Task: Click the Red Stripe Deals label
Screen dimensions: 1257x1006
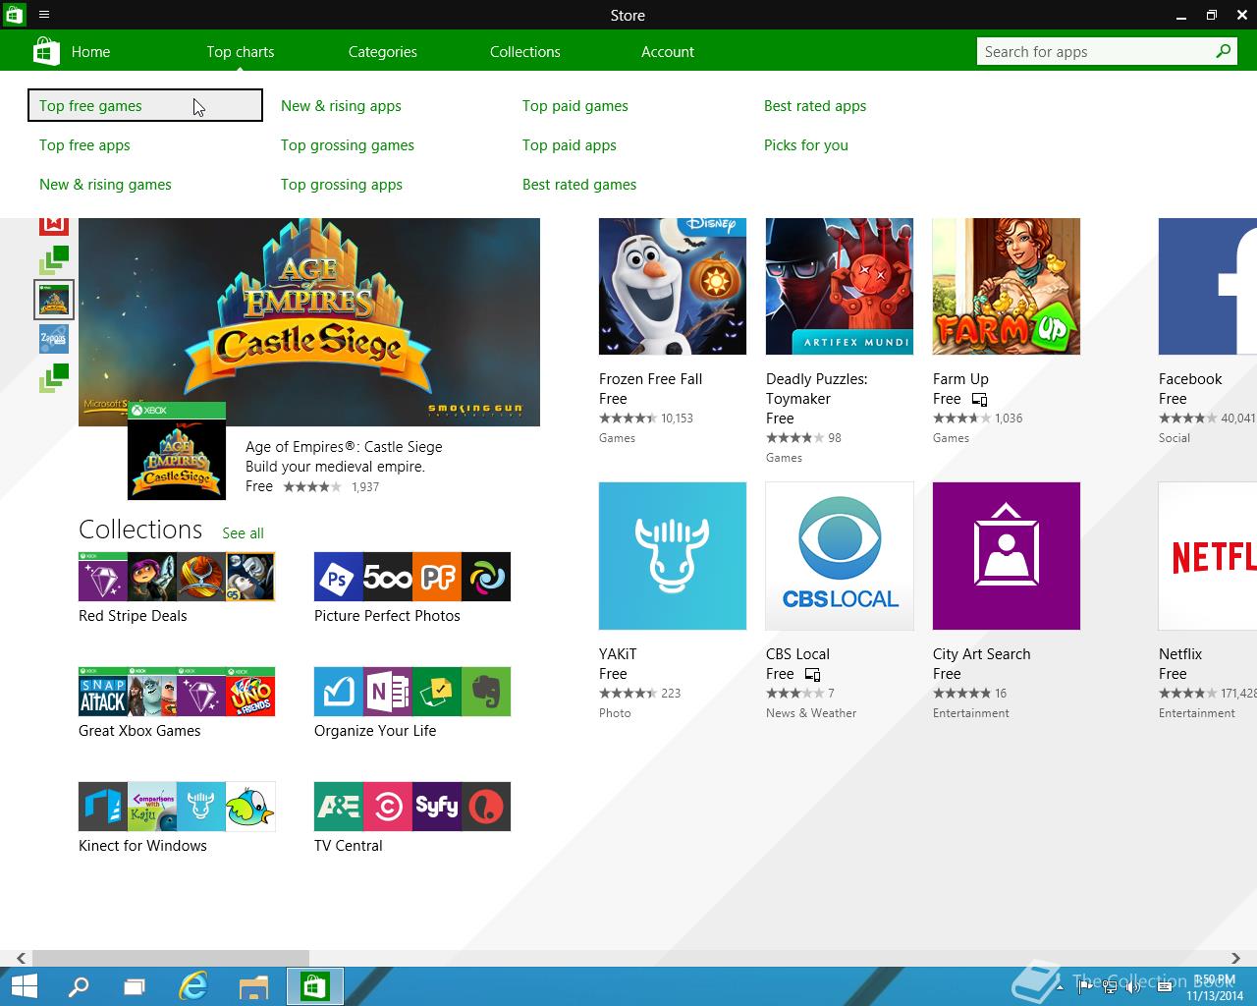Action: (133, 616)
